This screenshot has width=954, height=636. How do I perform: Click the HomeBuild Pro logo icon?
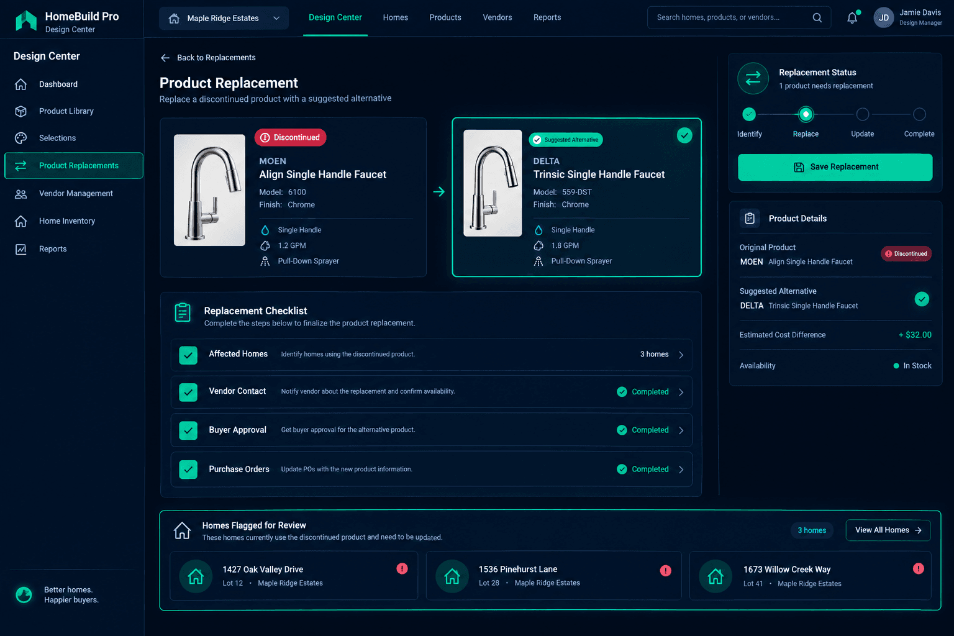tap(25, 20)
